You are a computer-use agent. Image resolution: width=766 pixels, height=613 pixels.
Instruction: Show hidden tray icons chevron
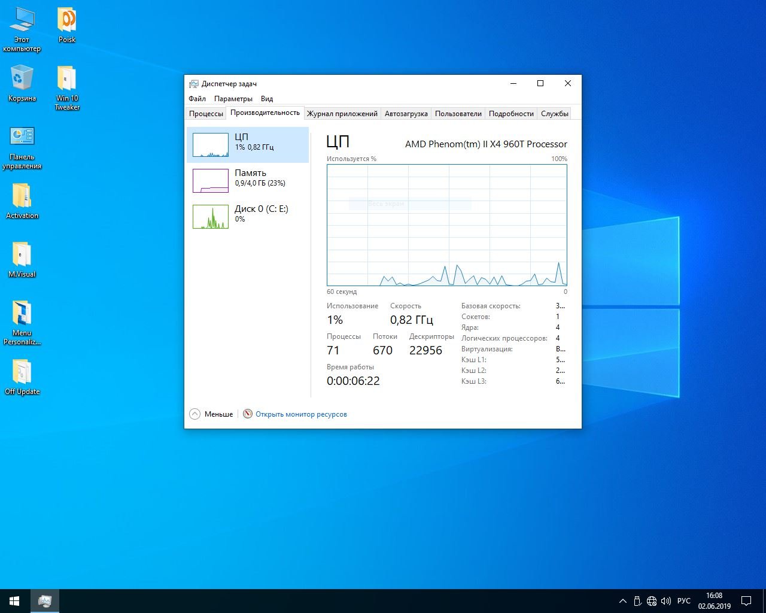tap(622, 601)
